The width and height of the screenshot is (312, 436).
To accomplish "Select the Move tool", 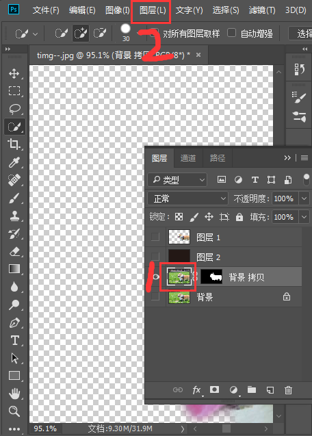I will pyautogui.click(x=14, y=74).
